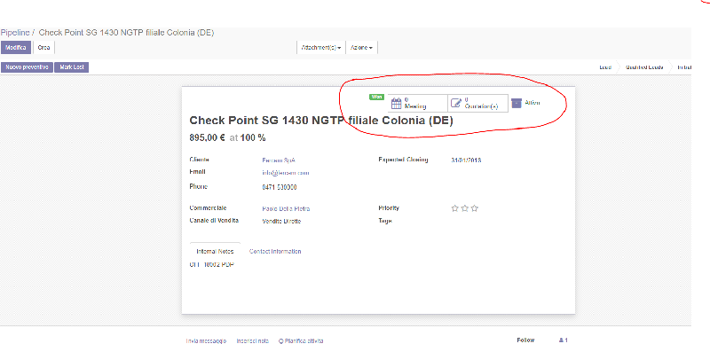Image resolution: width=710 pixels, height=344 pixels.
Task: Click Mark Lost button
Action: [x=72, y=67]
